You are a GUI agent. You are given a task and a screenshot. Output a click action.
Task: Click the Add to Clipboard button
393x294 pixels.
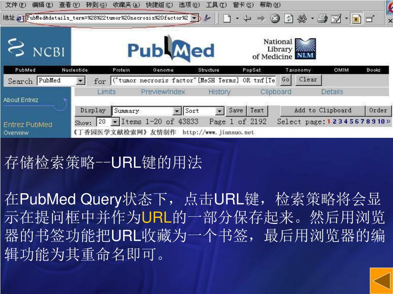point(323,111)
